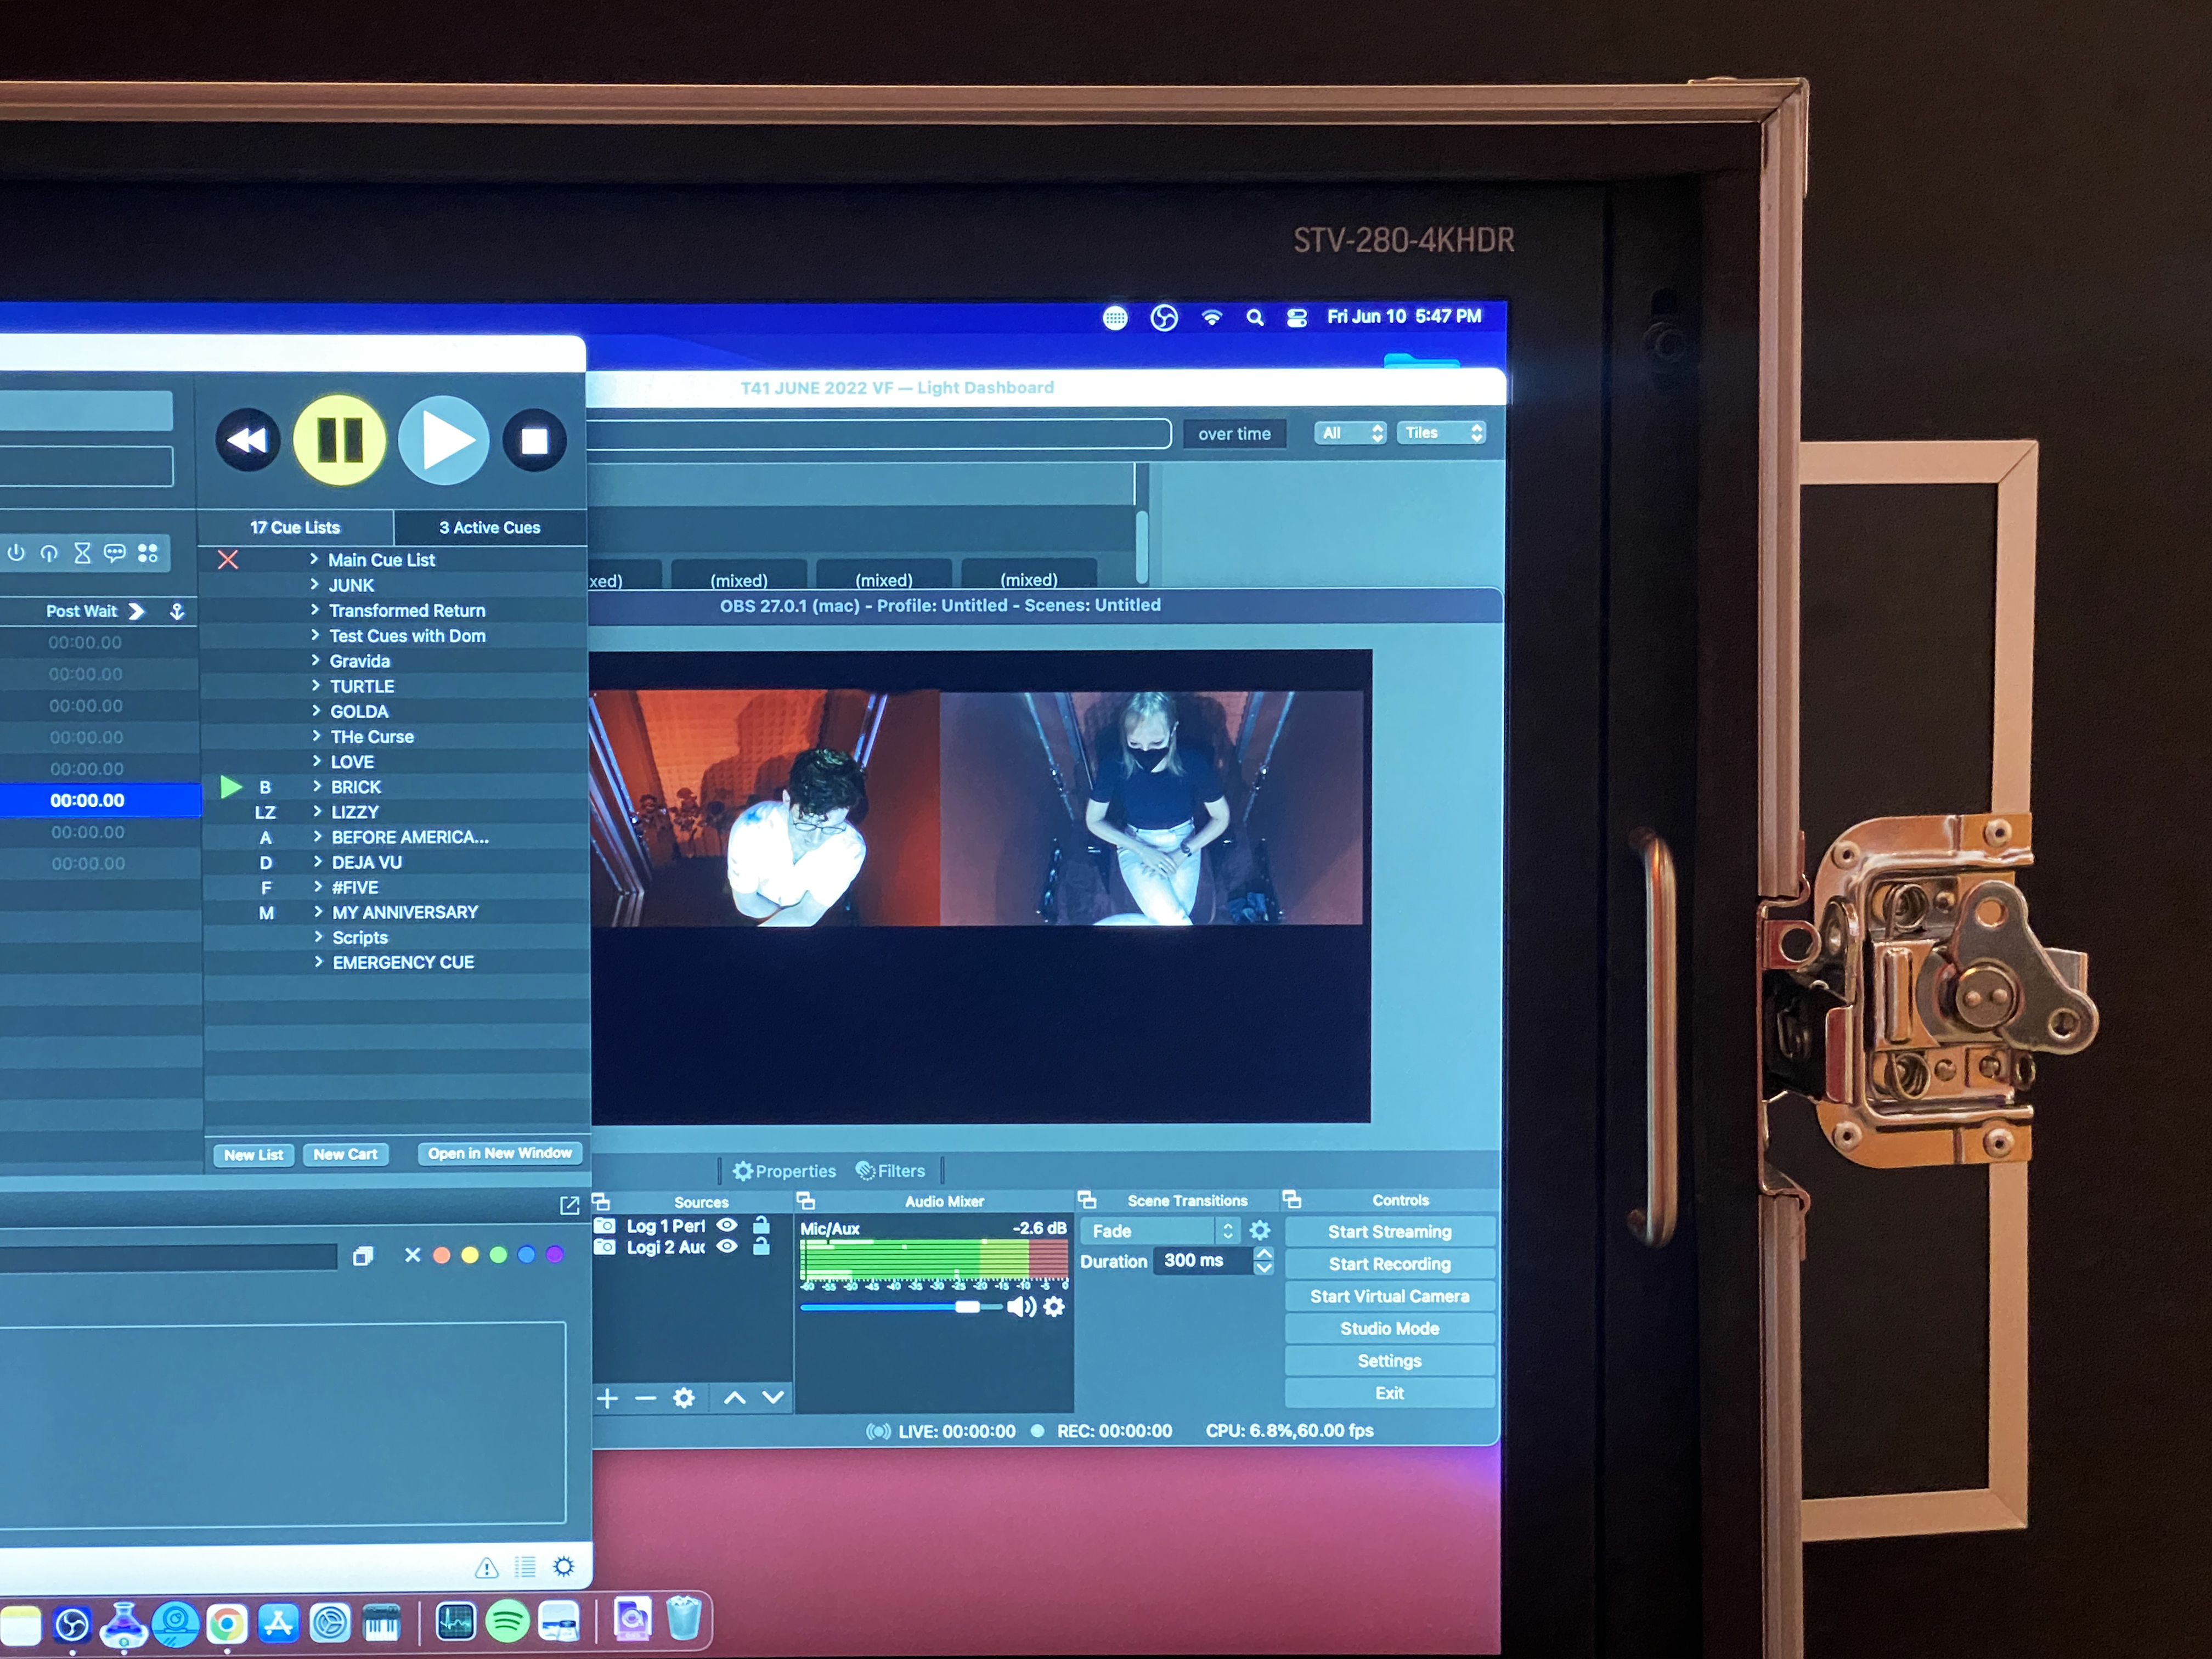
Task: Click the yellow pause all button
Action: (339, 440)
